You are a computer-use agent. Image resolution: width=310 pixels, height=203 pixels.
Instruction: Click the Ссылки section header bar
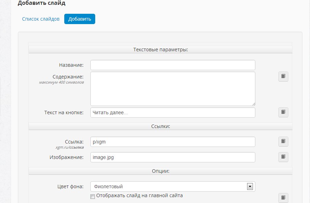click(160, 126)
